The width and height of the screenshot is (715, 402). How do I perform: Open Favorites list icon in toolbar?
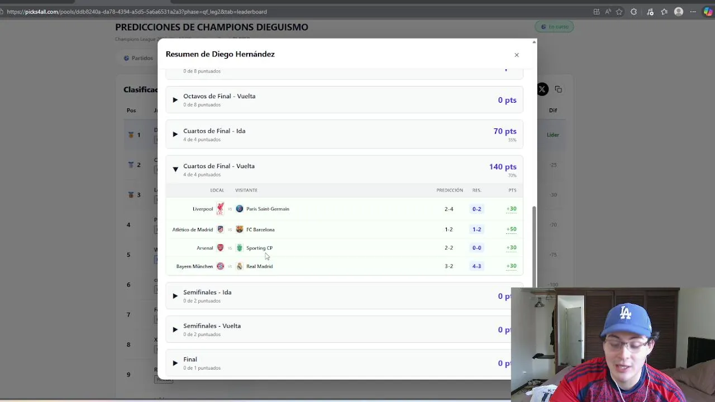664,12
